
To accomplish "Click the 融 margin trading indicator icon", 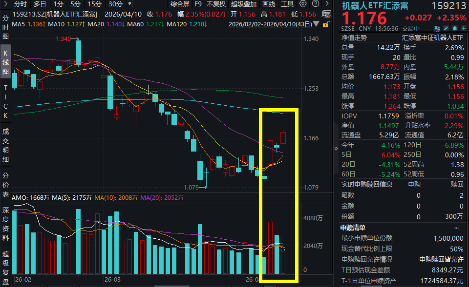I will point(438,28).
